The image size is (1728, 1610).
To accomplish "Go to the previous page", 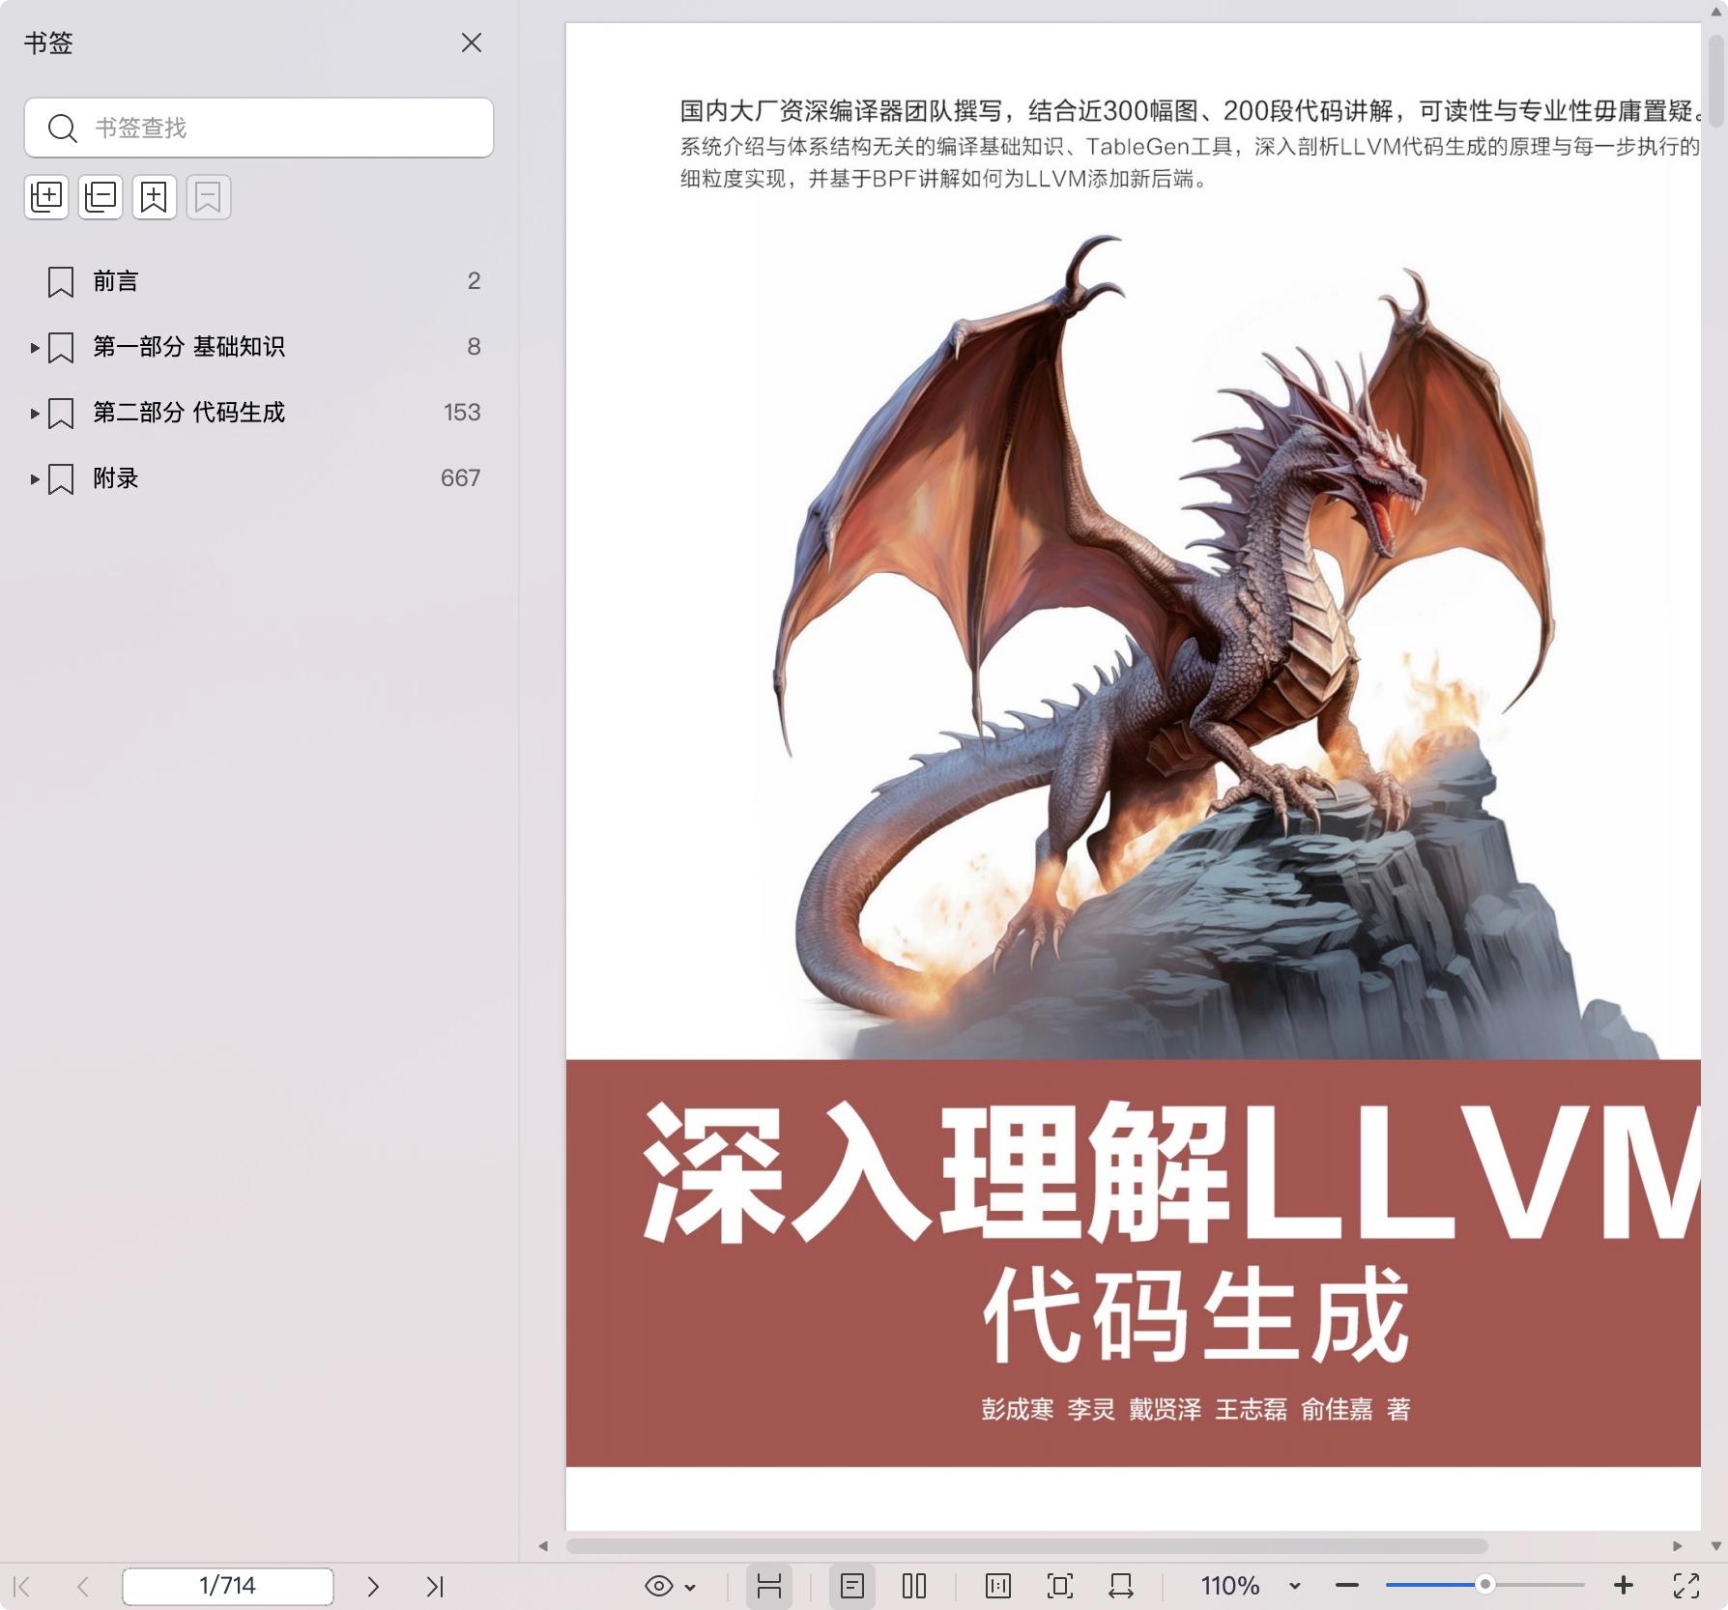I will tap(83, 1586).
